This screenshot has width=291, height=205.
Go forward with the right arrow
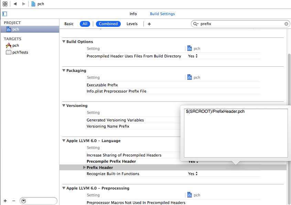pos(24,4)
